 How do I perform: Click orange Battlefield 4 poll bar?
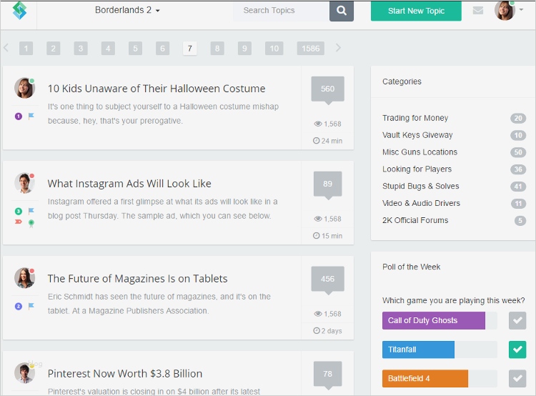[425, 379]
